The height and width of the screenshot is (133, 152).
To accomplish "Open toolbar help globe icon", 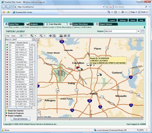I will click(69, 36).
